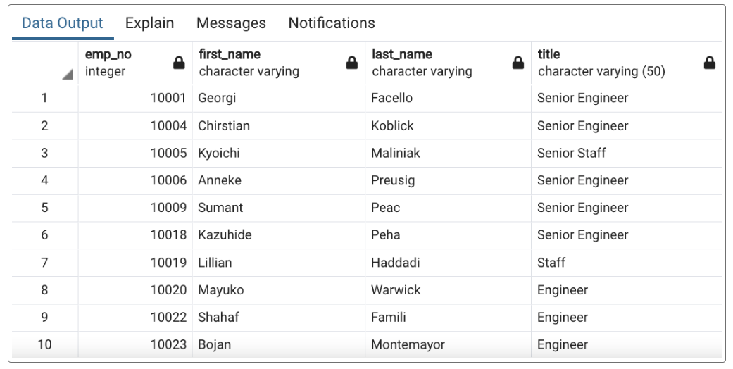Select the Data Output tab

point(63,23)
